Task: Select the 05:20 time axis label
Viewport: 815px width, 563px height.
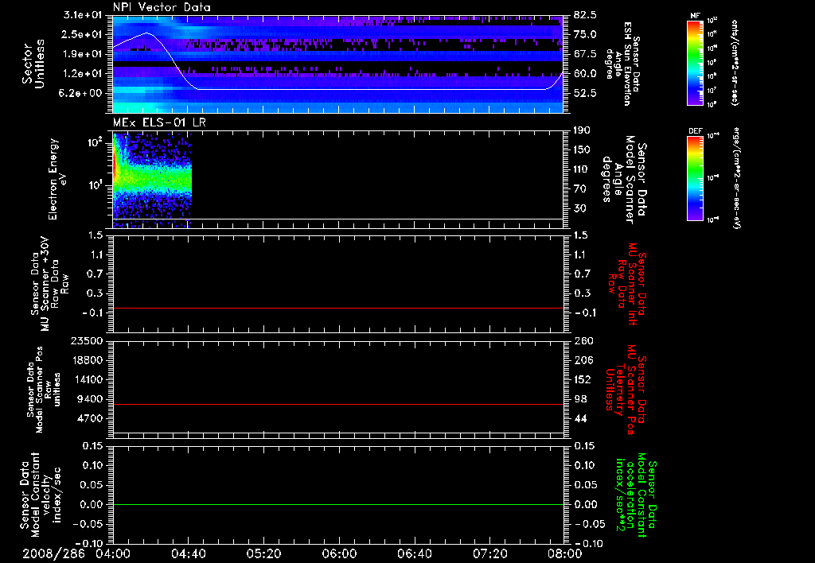Action: tap(263, 553)
